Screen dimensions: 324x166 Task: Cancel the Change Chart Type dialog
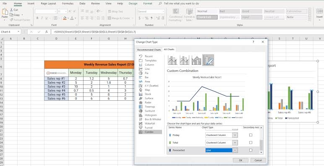coord(258,160)
